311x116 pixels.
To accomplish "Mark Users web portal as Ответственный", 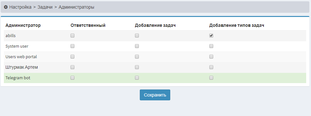I will point(72,57).
